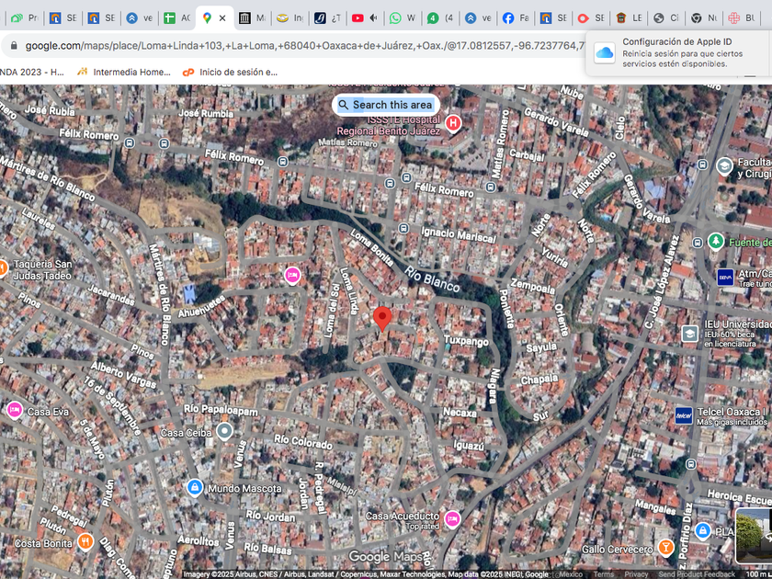Open the Privacy link in footer
The image size is (772, 579).
click(637, 574)
